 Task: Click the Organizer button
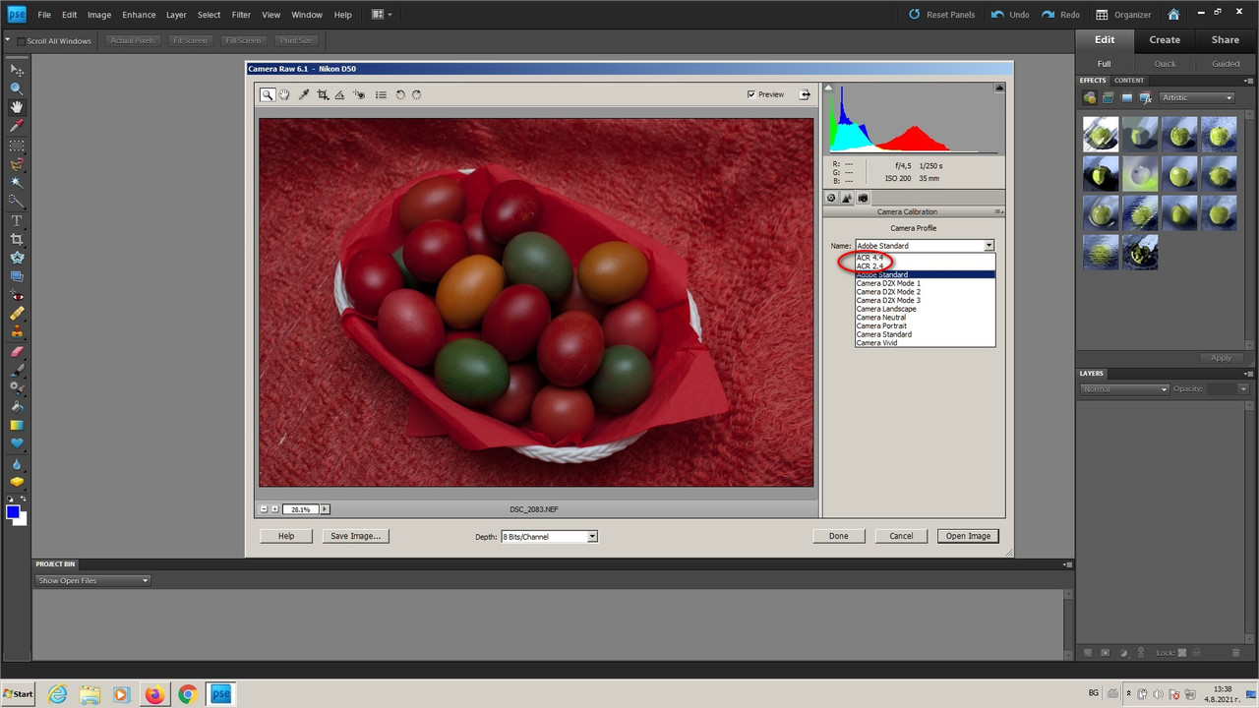click(x=1123, y=15)
